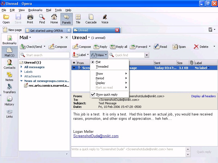Reply to the selected message
This screenshot has width=218, height=163.
tap(100, 47)
